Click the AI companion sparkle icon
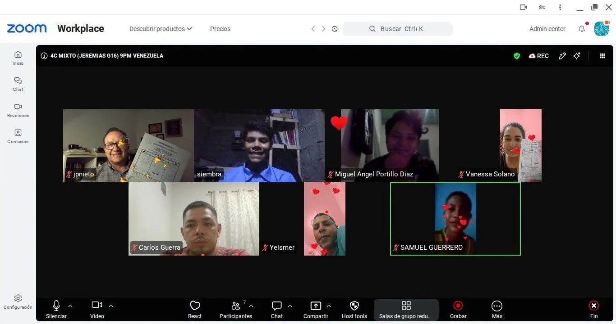616x324 pixels. tap(577, 56)
